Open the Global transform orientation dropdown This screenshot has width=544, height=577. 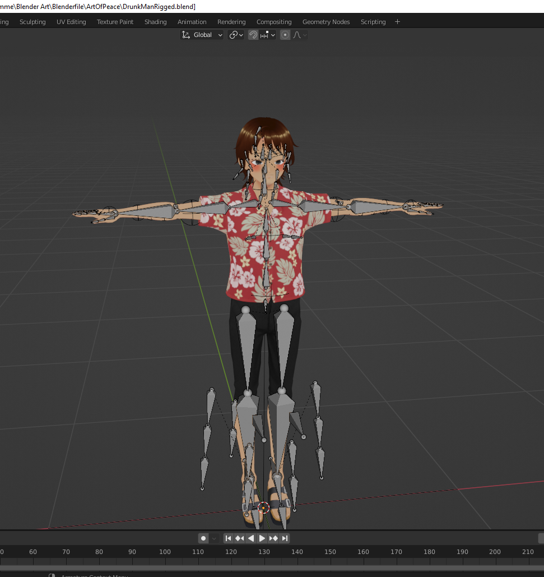tap(202, 35)
